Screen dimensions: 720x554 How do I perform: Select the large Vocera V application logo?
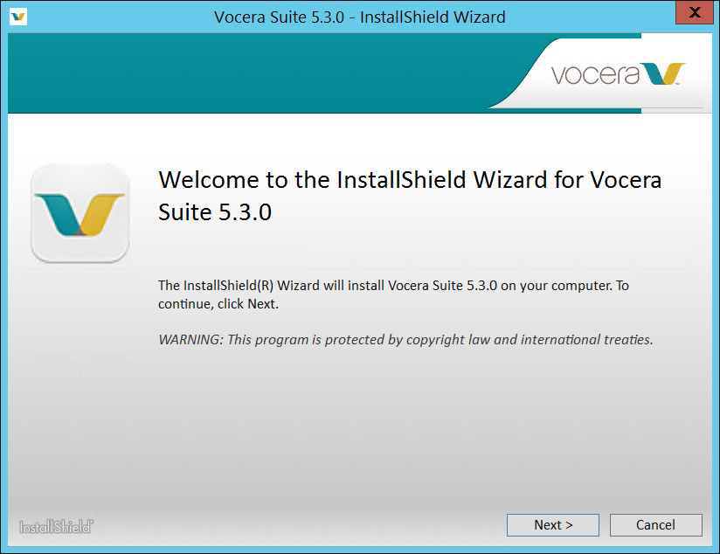[80, 212]
